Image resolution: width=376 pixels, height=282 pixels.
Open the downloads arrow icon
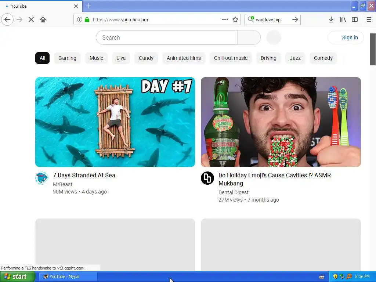(x=331, y=19)
